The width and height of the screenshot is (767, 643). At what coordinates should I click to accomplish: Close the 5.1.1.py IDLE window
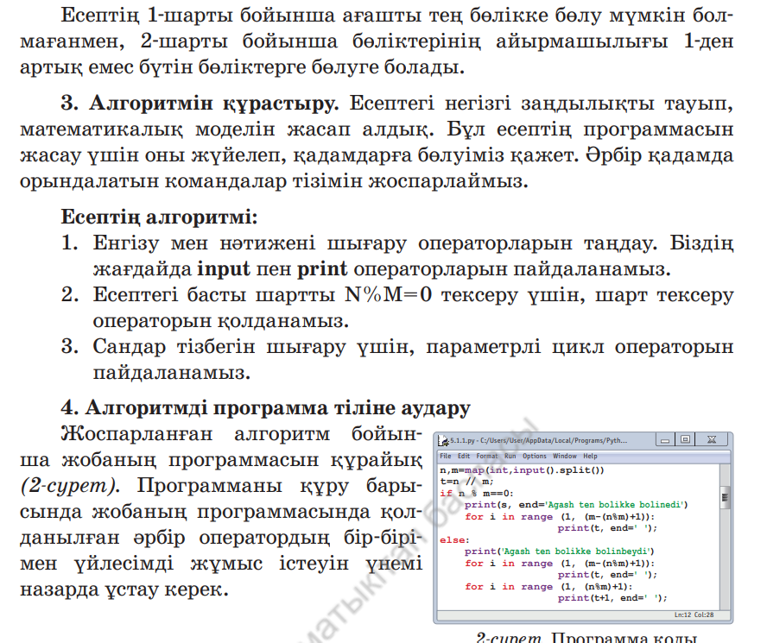(712, 439)
